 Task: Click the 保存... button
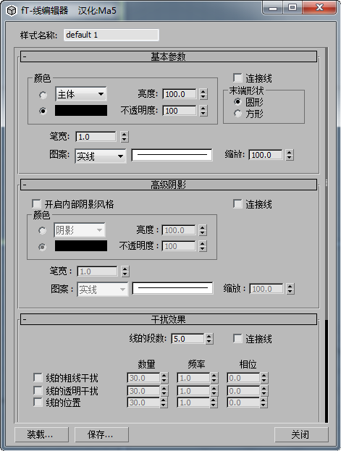pyautogui.click(x=101, y=434)
